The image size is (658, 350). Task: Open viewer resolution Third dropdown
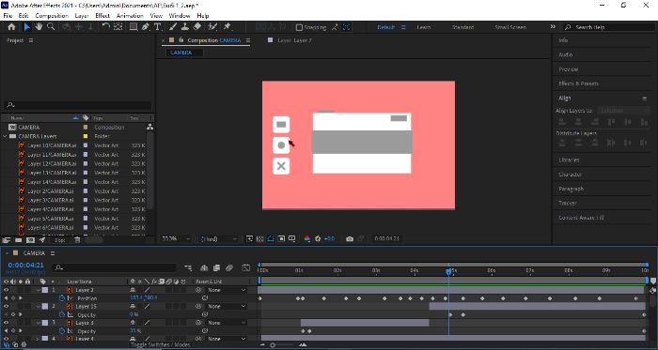click(x=217, y=238)
